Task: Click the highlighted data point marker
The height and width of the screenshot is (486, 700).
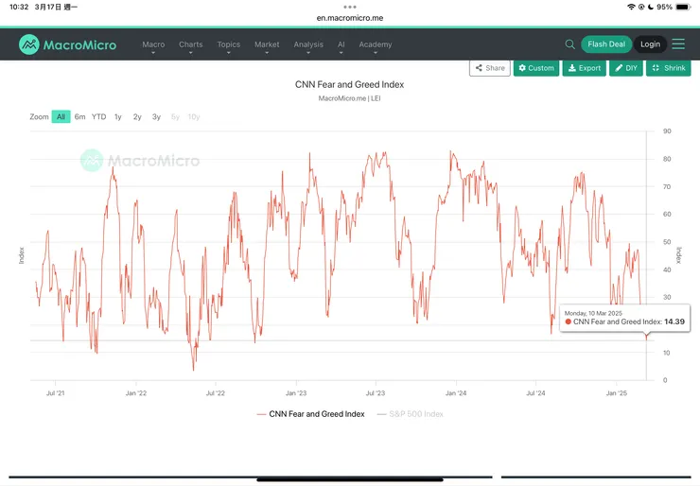Action: [x=646, y=338]
